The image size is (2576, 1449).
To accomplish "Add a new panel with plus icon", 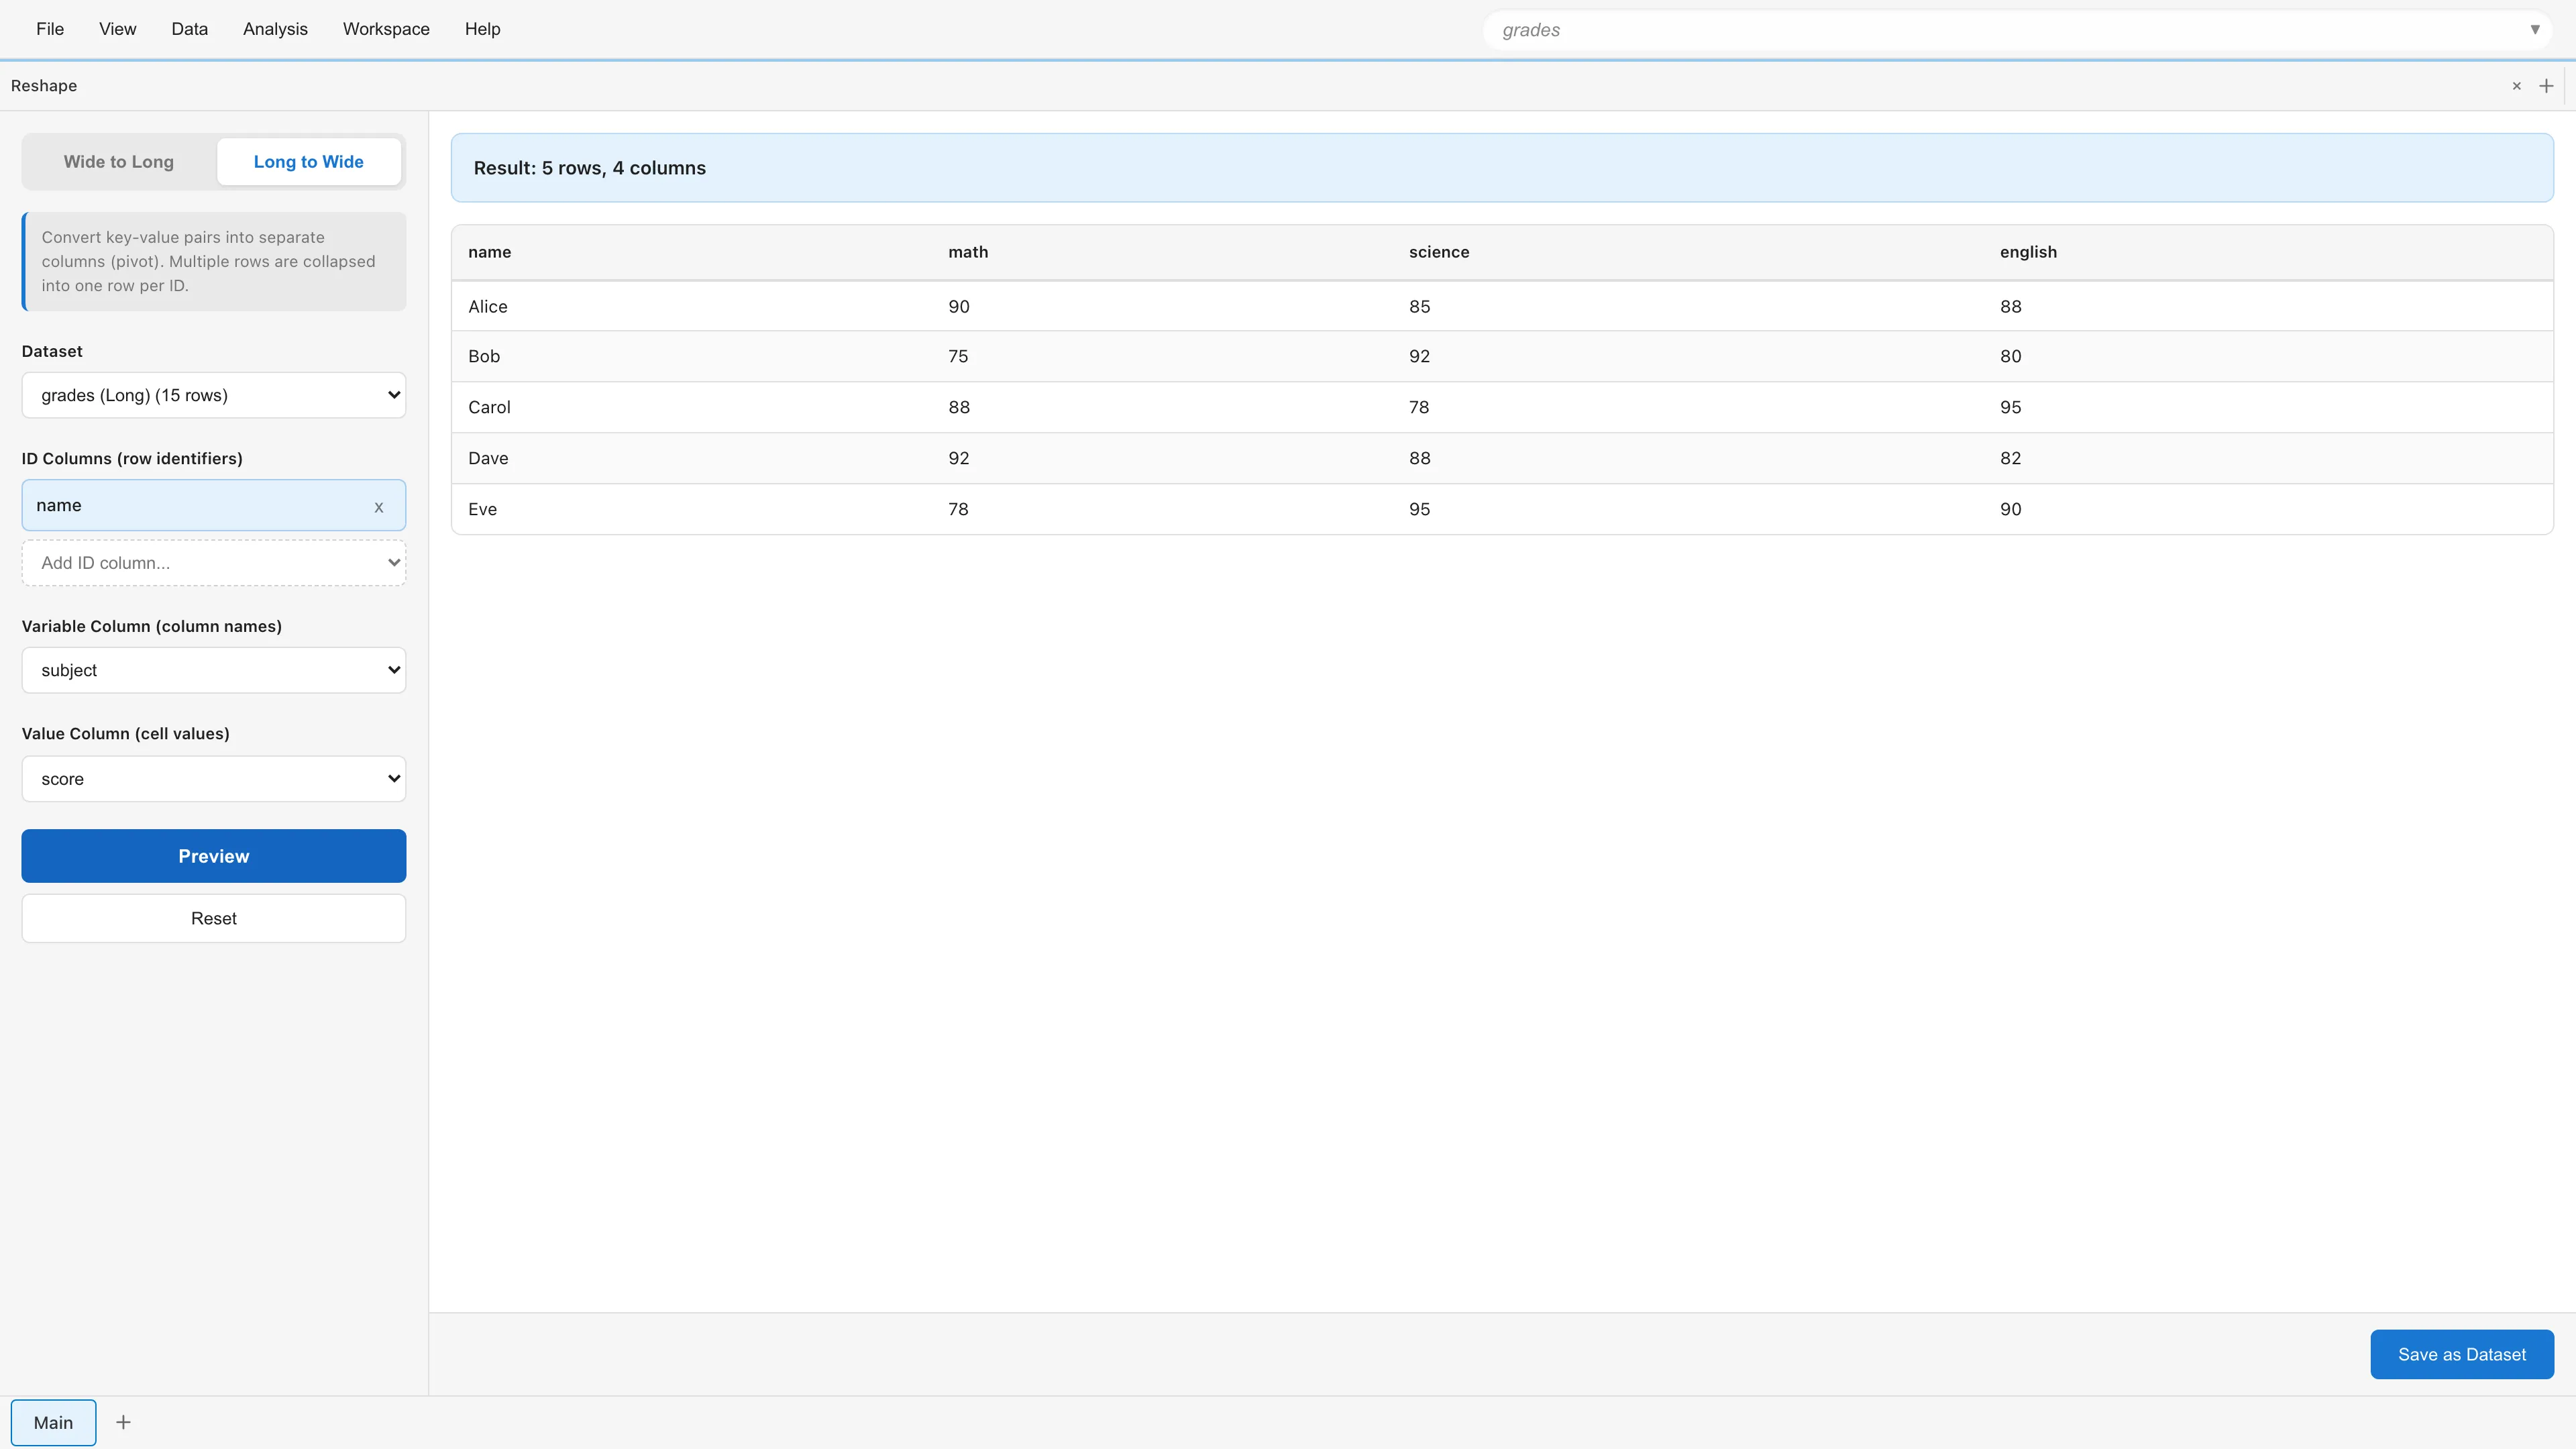I will point(2546,86).
